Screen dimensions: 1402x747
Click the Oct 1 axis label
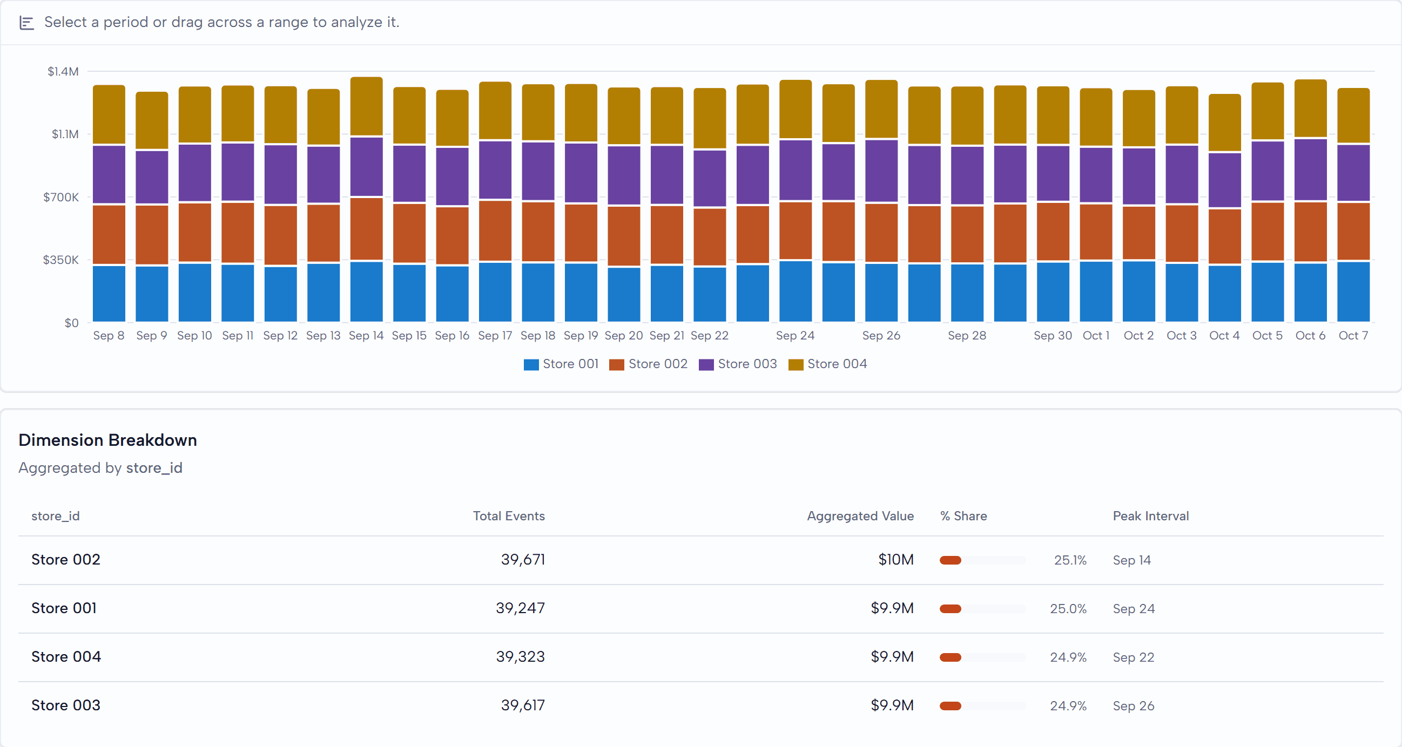(1096, 336)
